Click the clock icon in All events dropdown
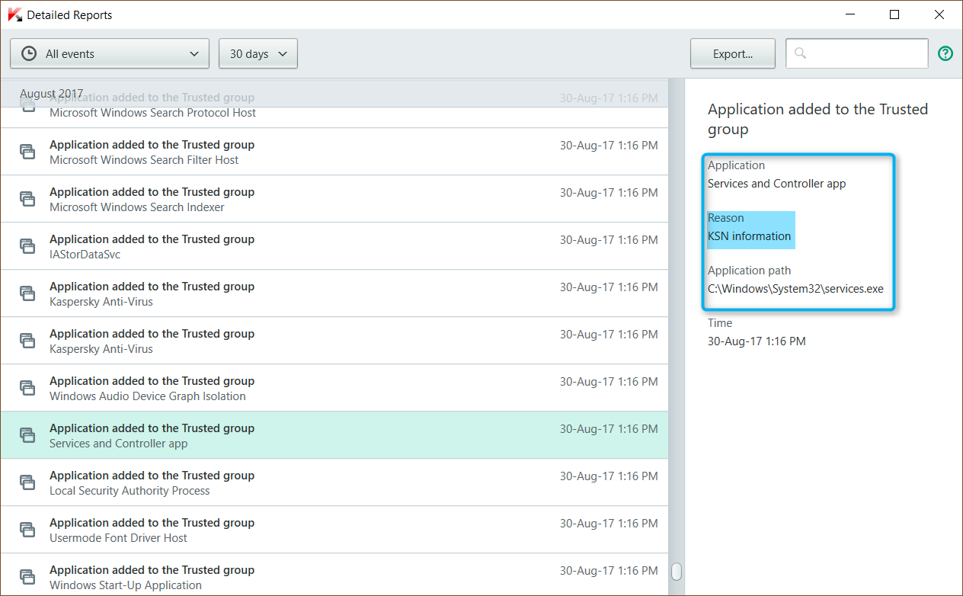Viewport: 963px width, 596px height. pyautogui.click(x=29, y=53)
